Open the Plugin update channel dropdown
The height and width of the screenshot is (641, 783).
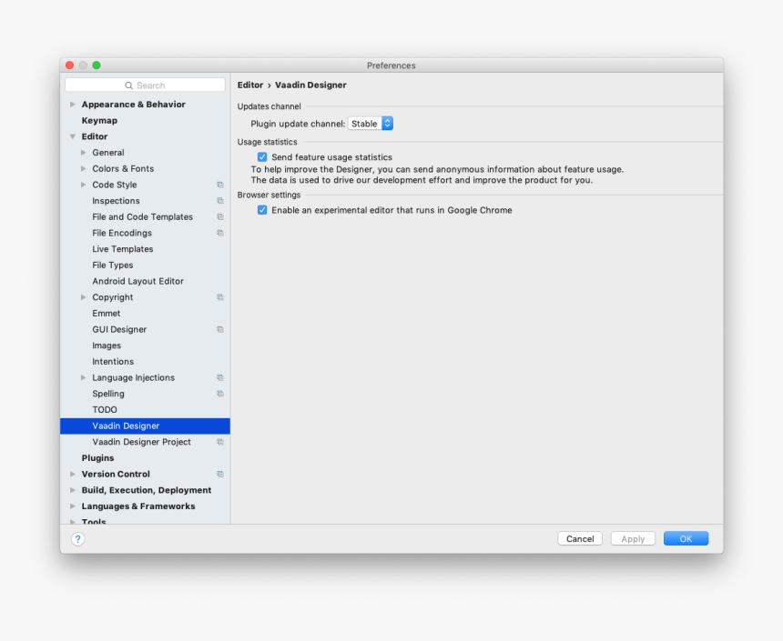[x=371, y=124]
